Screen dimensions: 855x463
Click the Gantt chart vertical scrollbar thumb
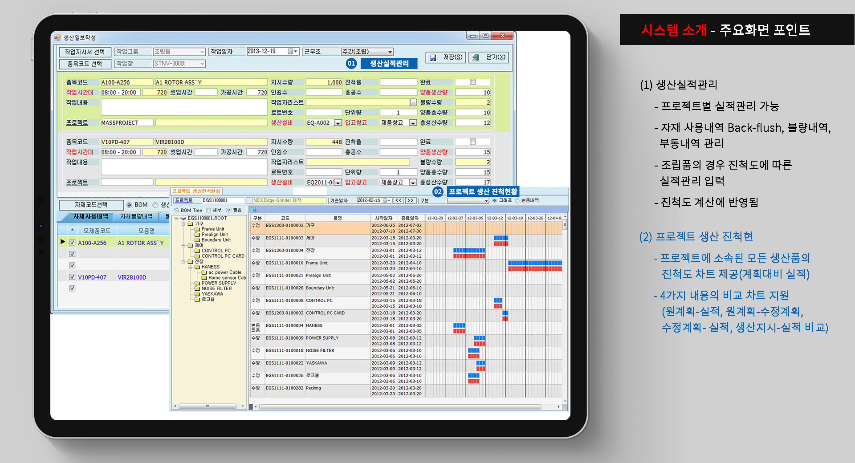click(565, 225)
